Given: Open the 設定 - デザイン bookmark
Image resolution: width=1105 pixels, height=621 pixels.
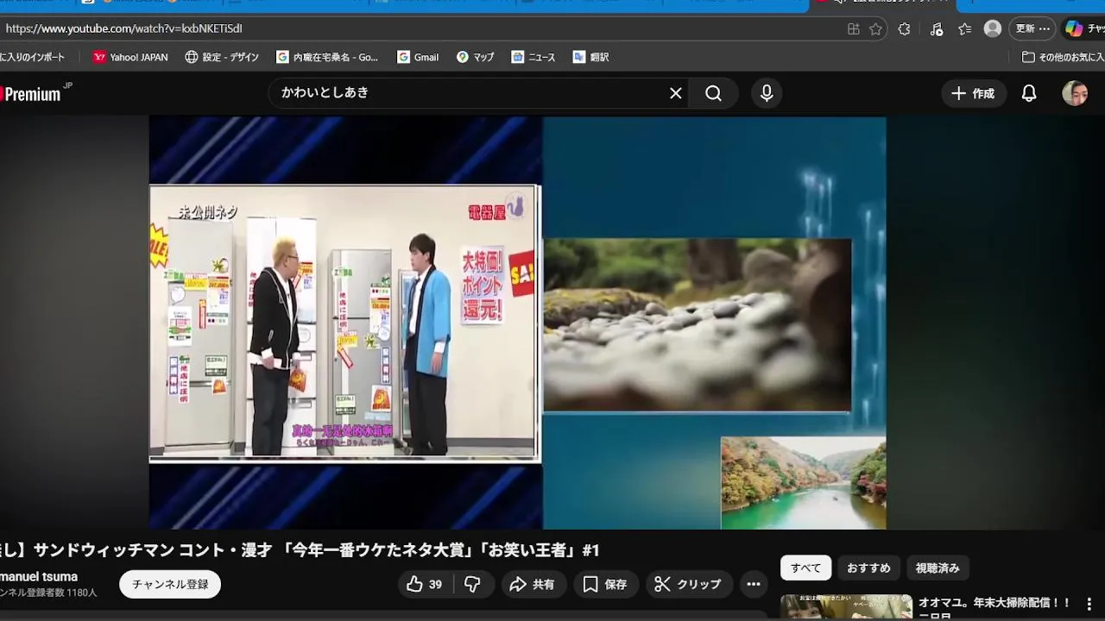Looking at the screenshot, I should click(222, 57).
